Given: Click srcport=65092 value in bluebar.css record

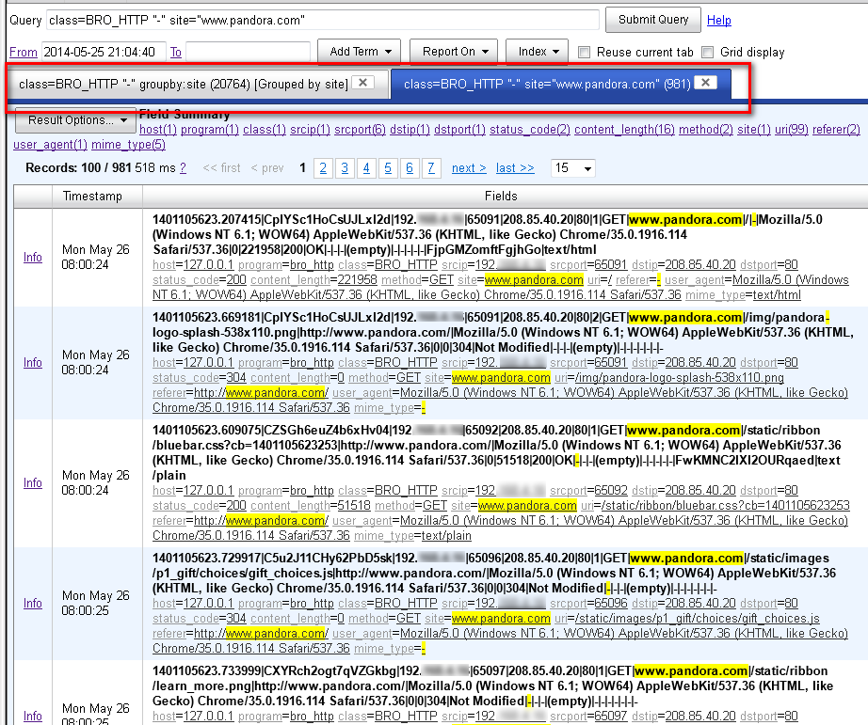Looking at the screenshot, I should 609,491.
